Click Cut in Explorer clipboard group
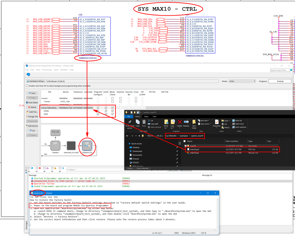The image size is (295, 236). click(150, 121)
